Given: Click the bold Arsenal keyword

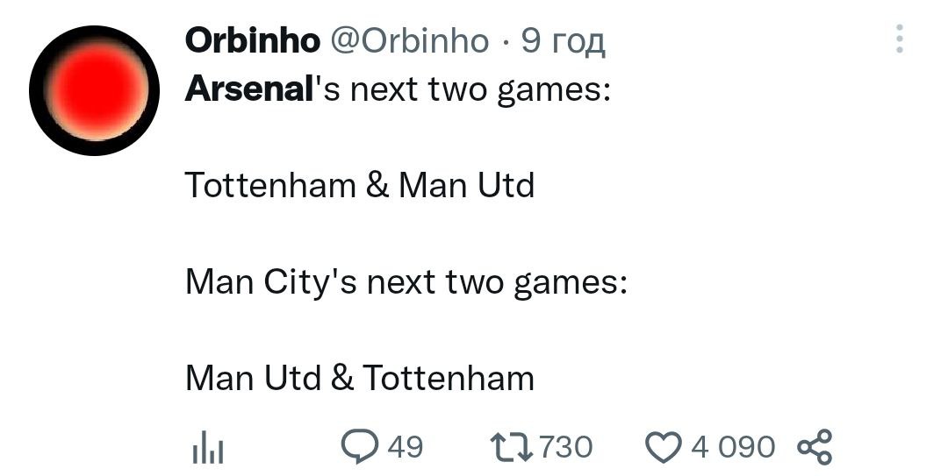Looking at the screenshot, I should point(249,90).
